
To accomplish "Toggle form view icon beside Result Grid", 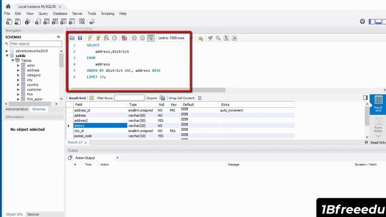I will tap(92, 98).
